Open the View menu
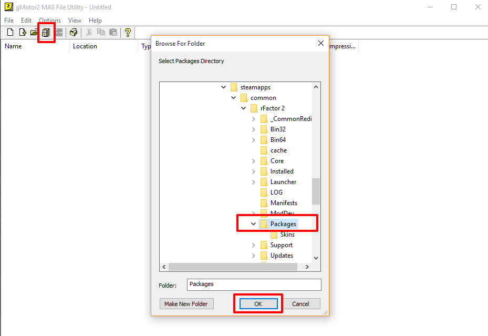488x336 pixels. 75,20
